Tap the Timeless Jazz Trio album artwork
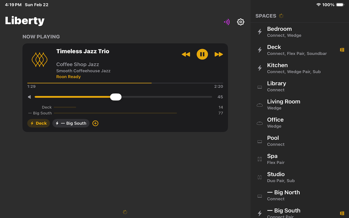 [x=40, y=60]
